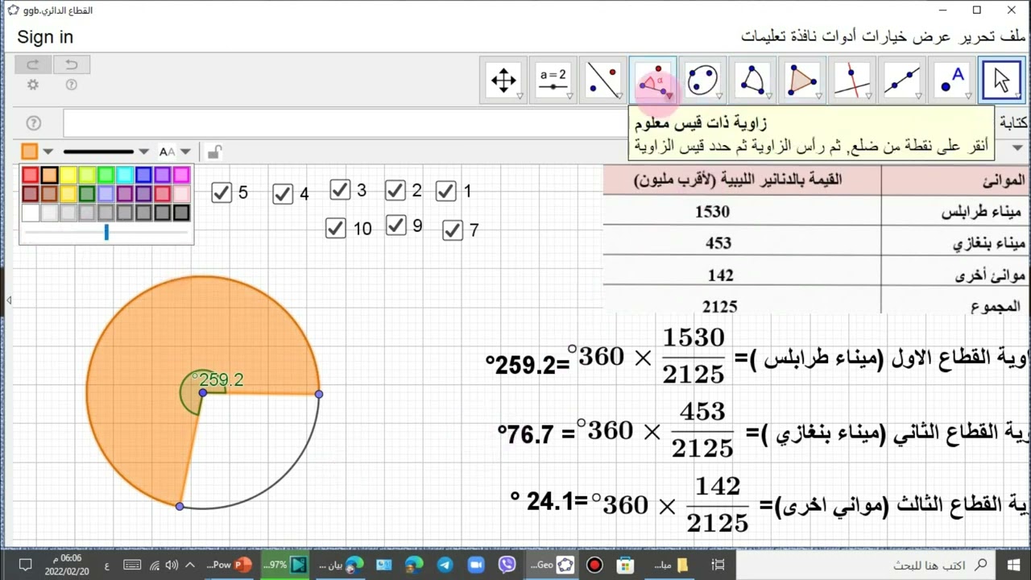Open Zoom from the Windows taskbar
Screen dimensions: 1031x580
coord(475,565)
